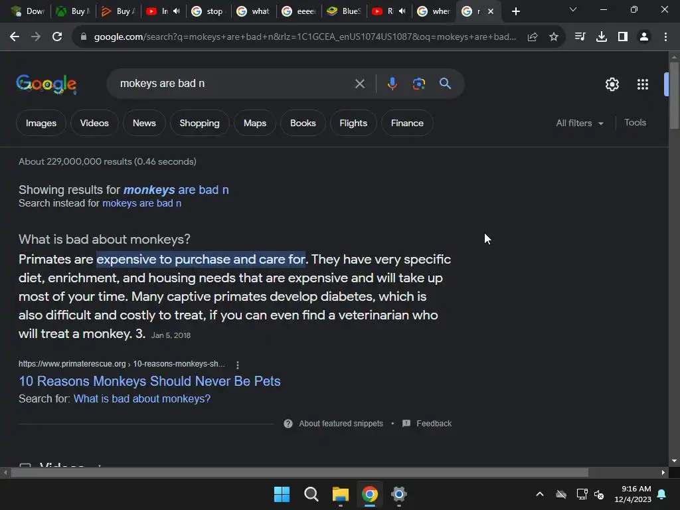Image resolution: width=680 pixels, height=510 pixels.
Task: Click the vertical scrollbar down arrow
Action: click(x=674, y=461)
